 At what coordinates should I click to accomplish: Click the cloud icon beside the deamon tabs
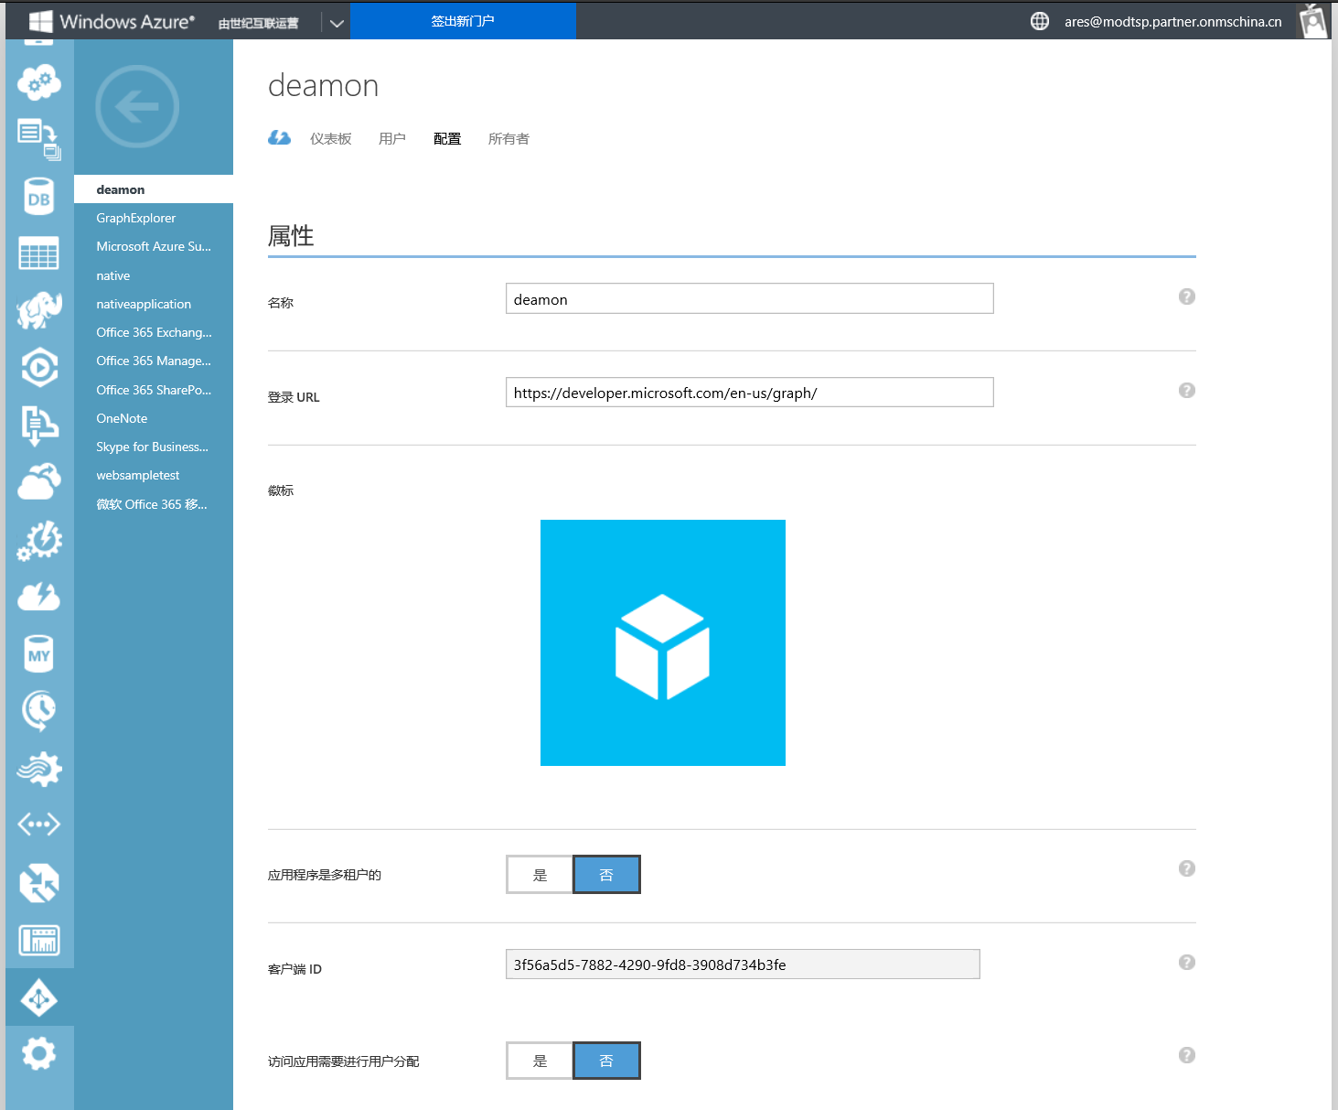(x=279, y=137)
